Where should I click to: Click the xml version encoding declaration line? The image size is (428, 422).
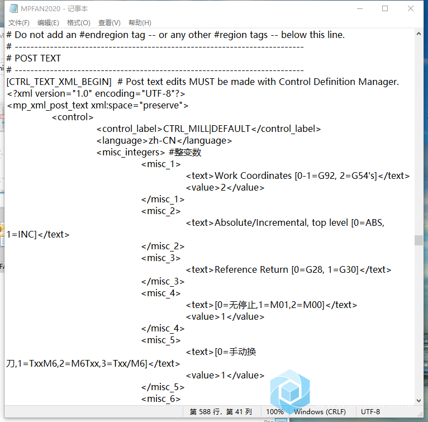[96, 93]
